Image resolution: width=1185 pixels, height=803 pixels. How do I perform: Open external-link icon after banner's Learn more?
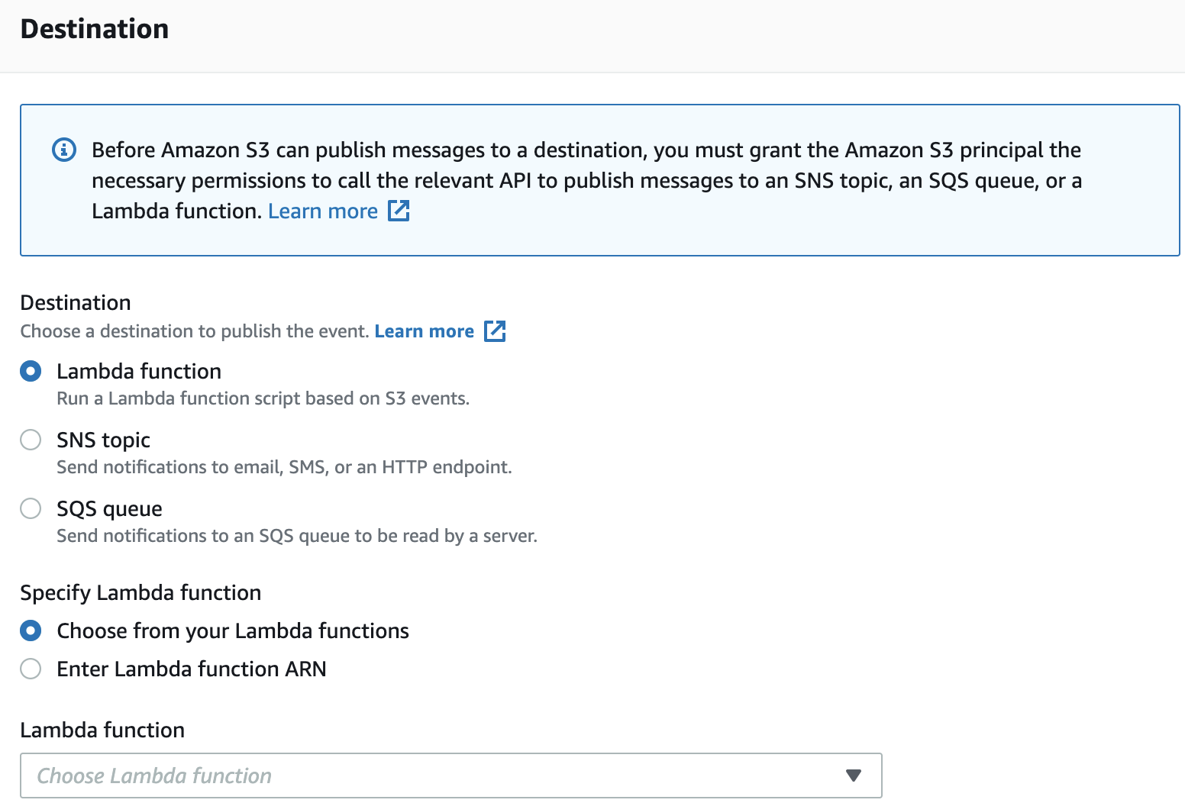point(399,211)
